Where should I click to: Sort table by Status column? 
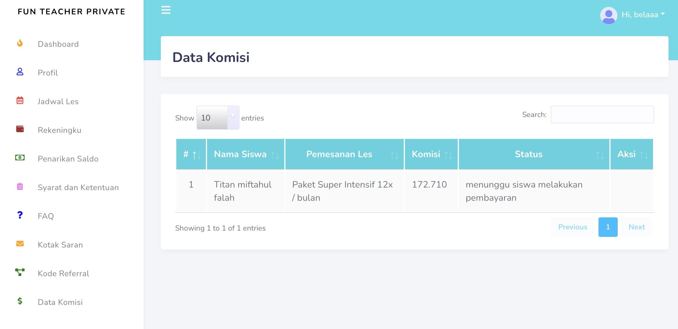534,154
